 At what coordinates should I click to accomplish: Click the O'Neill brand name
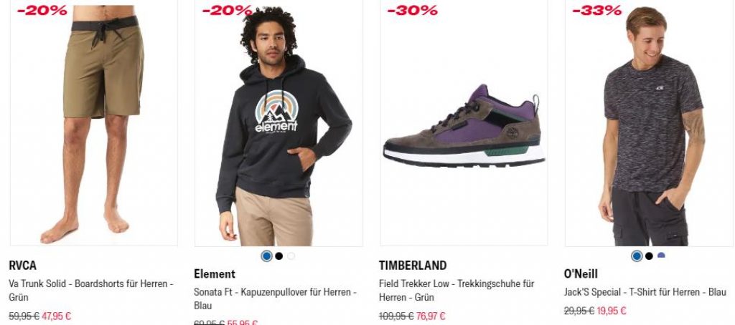[581, 274]
